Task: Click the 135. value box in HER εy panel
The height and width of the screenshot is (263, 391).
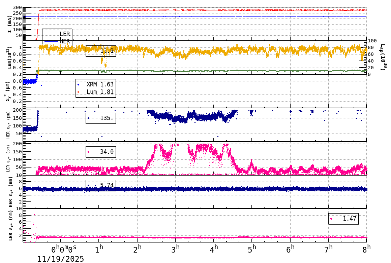Action: (101, 118)
